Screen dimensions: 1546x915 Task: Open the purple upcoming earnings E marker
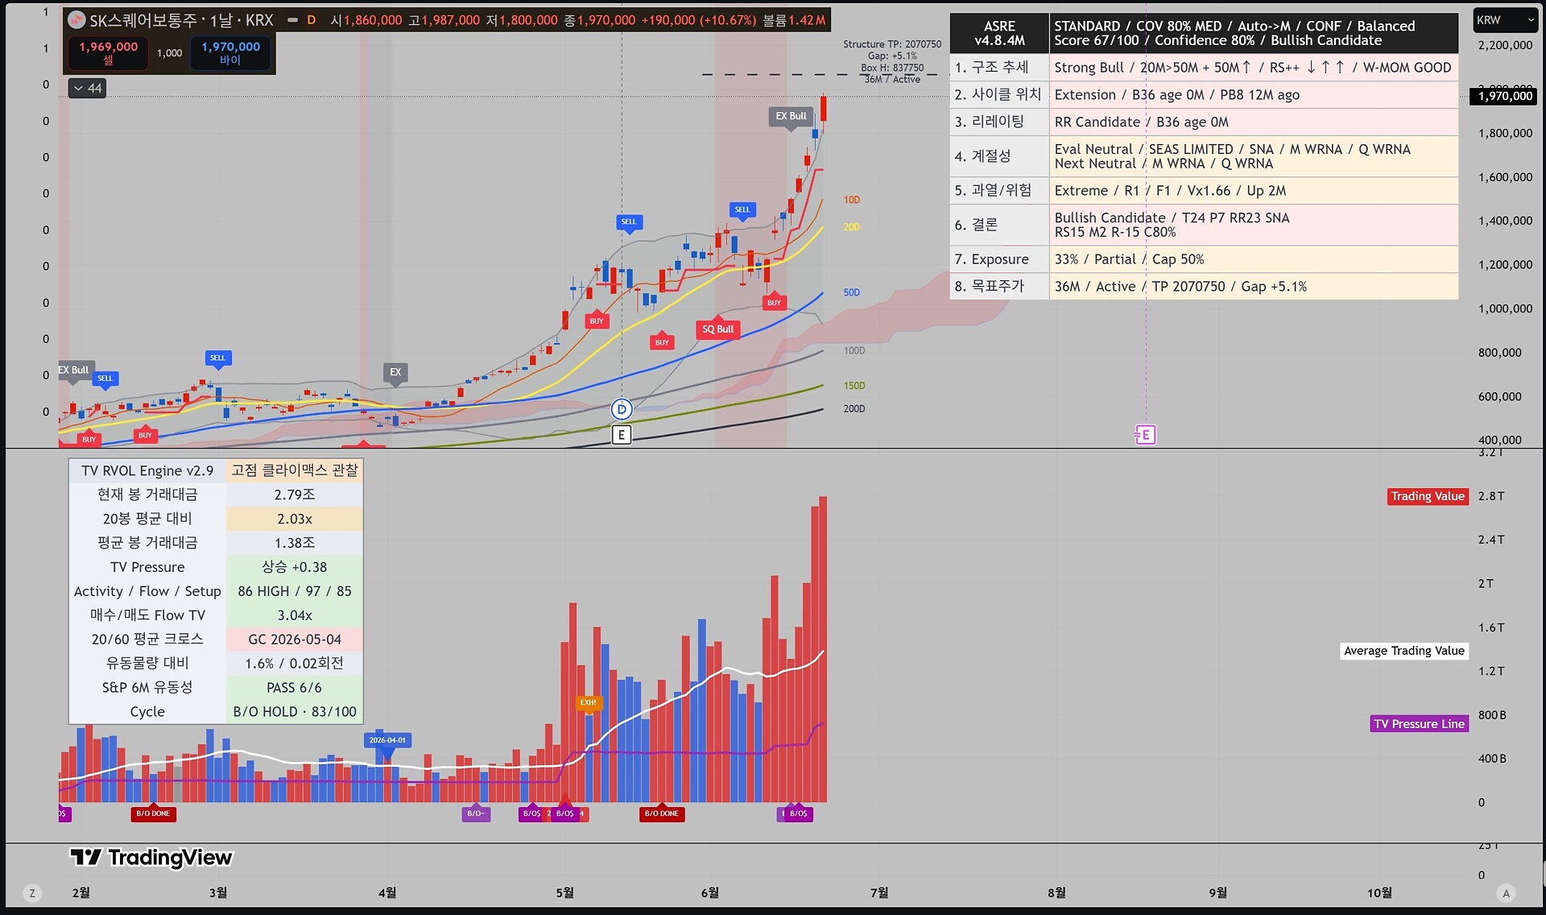[x=1145, y=435]
